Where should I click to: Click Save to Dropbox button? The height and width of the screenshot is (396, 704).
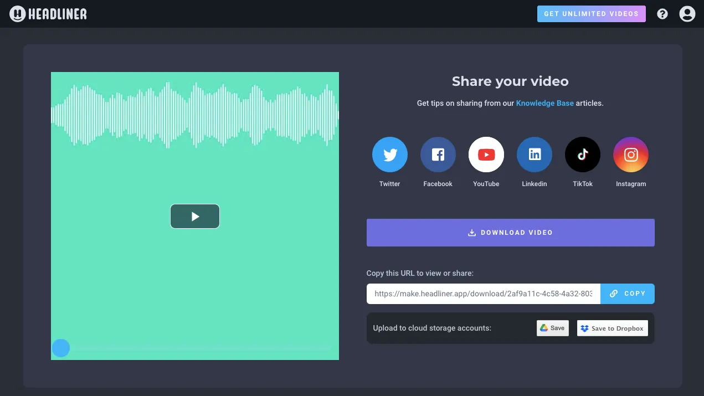coord(613,328)
